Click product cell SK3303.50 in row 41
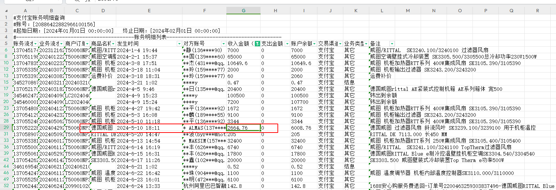Image resolution: width=556 pixels, height=190 pixels. [x=103, y=160]
